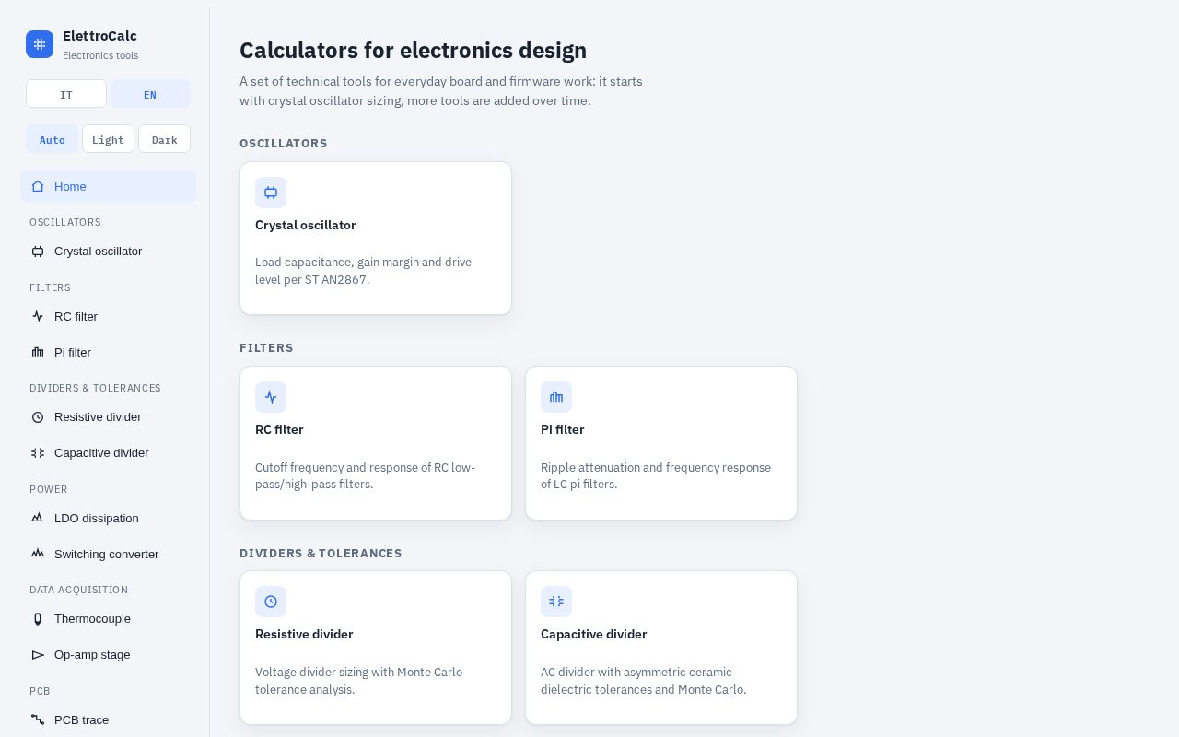Image resolution: width=1179 pixels, height=737 pixels.
Task: Switch language to EN
Action: (x=150, y=94)
